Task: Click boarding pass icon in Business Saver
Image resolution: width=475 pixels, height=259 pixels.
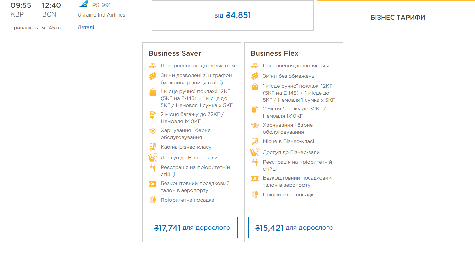Action: click(153, 184)
